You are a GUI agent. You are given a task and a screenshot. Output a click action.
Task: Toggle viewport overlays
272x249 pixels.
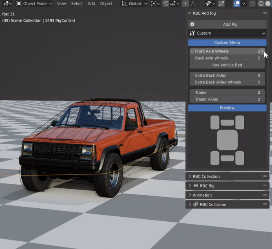pos(237,4)
